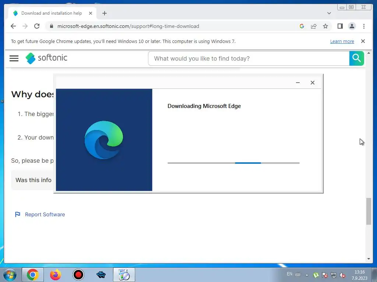Click the red record button taskbar icon
The height and width of the screenshot is (282, 377).
point(78,275)
